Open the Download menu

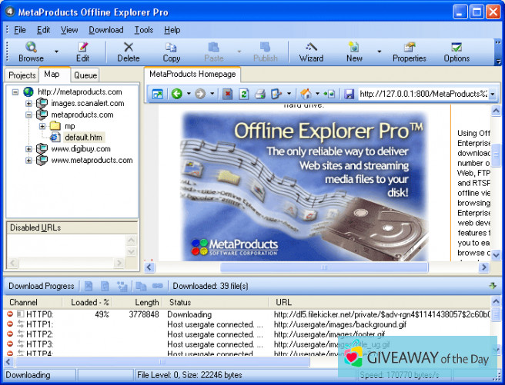[105, 30]
